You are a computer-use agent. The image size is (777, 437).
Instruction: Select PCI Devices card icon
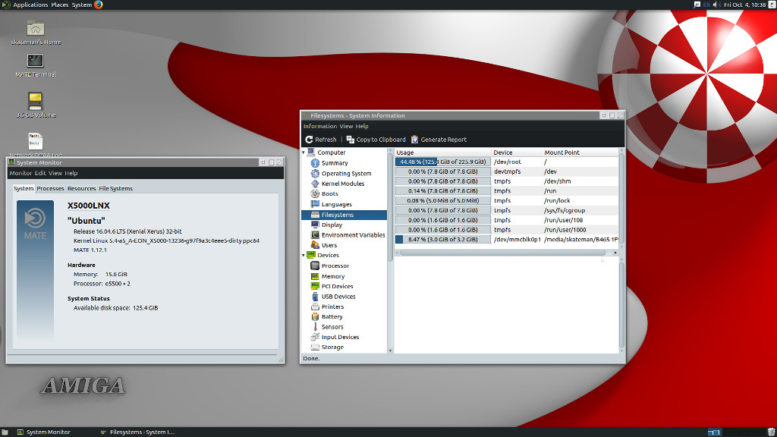[x=315, y=286]
